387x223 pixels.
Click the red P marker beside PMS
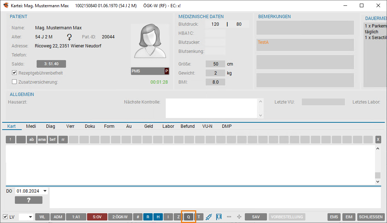[166, 71]
